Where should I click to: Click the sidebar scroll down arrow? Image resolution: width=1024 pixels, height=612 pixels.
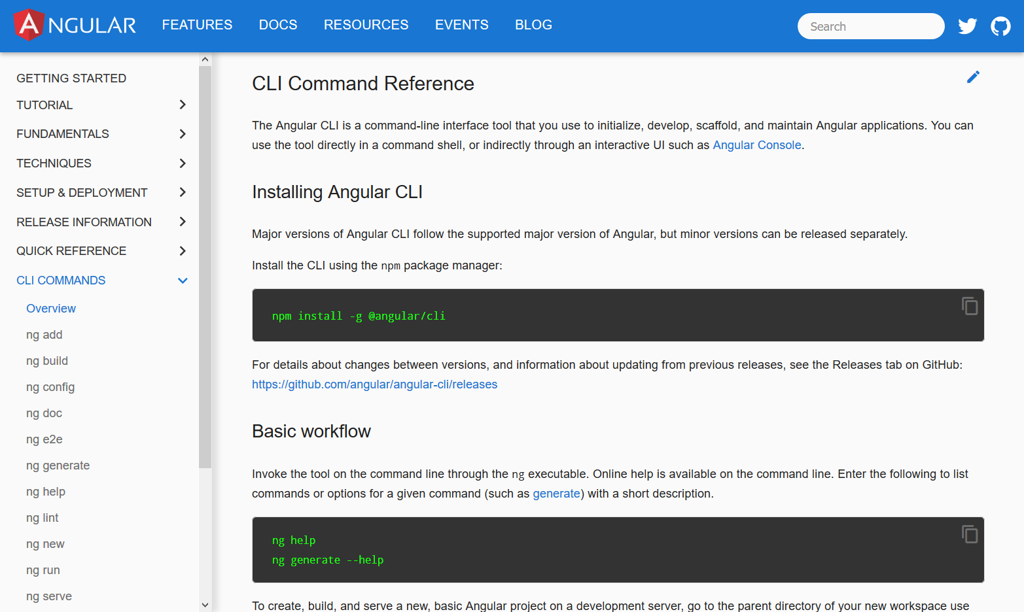point(205,605)
